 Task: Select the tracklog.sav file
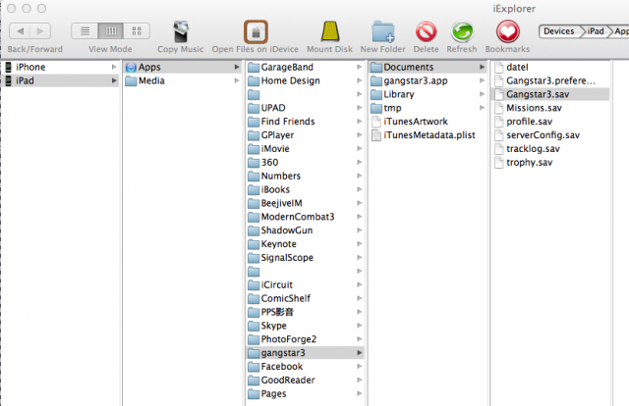coord(550,148)
